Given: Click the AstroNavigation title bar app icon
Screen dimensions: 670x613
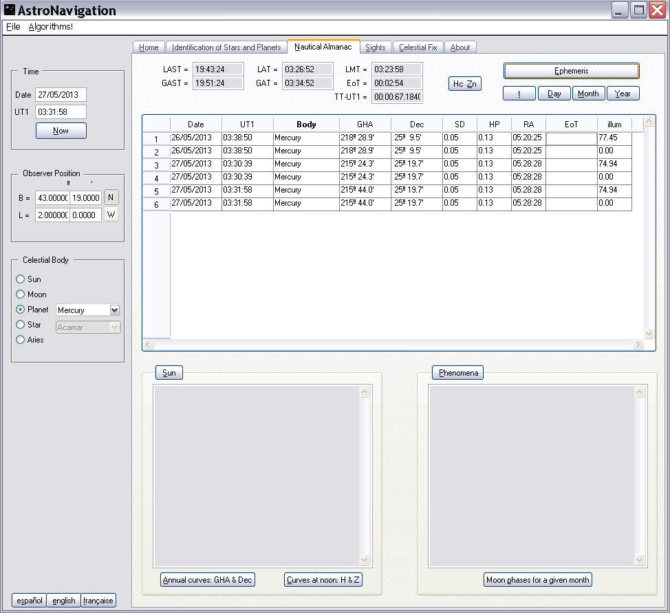Looking at the screenshot, I should point(10,10).
